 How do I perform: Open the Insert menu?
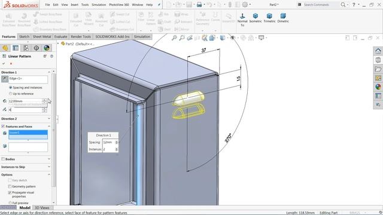coord(74,5)
